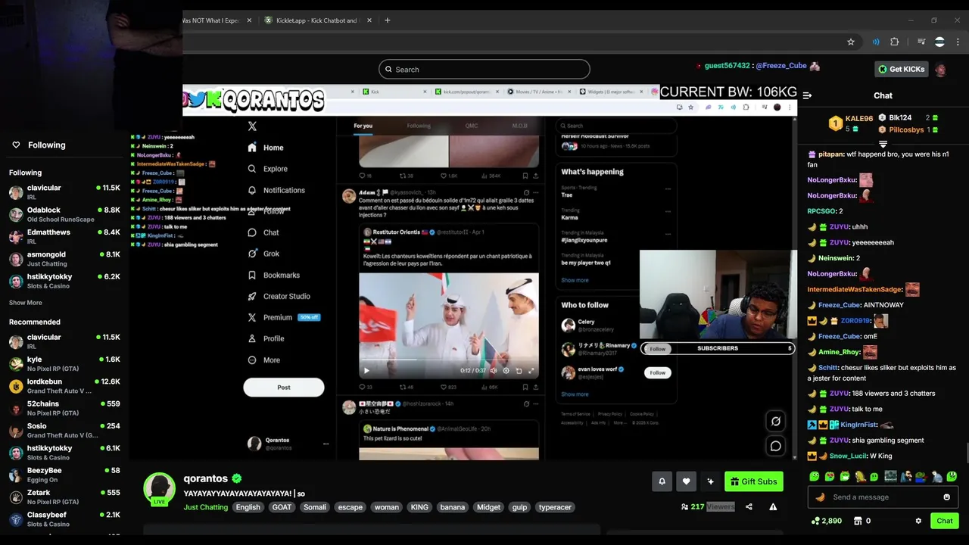Screen dimensions: 969x545
Task: Click the sparkle icon beside Gift Subs
Action: (710, 481)
